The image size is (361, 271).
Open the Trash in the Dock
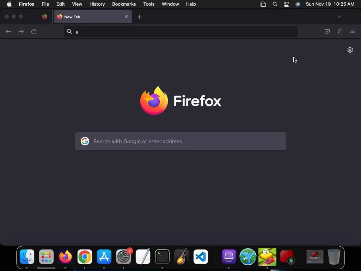334,257
